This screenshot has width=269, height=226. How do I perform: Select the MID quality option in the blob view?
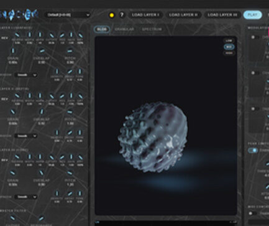(229, 47)
